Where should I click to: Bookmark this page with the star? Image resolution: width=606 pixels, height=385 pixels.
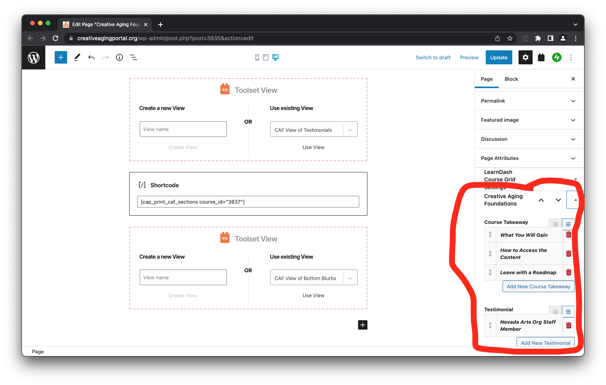click(510, 38)
